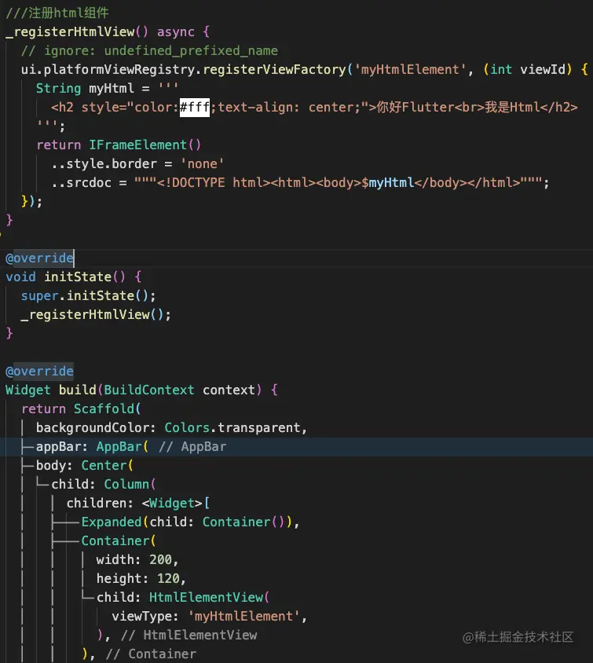Click the '(int viewId)' parameter
This screenshot has width=593, height=663.
[x=528, y=69]
